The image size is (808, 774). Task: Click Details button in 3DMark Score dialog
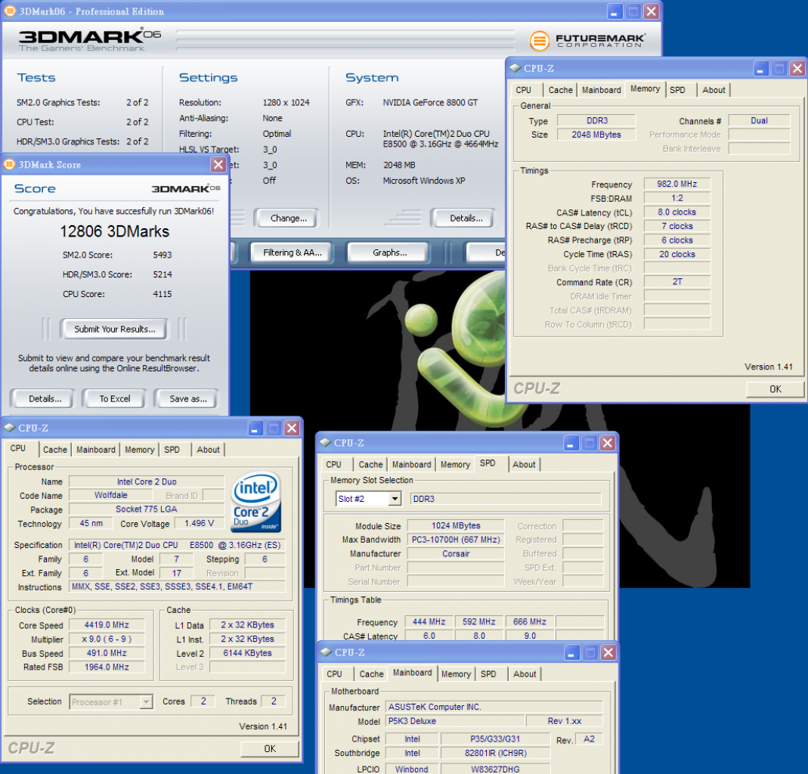[45, 399]
